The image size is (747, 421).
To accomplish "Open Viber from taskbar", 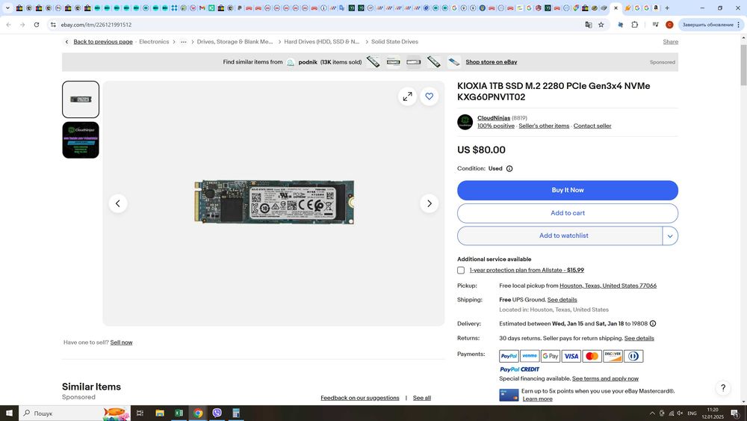I will click(217, 414).
